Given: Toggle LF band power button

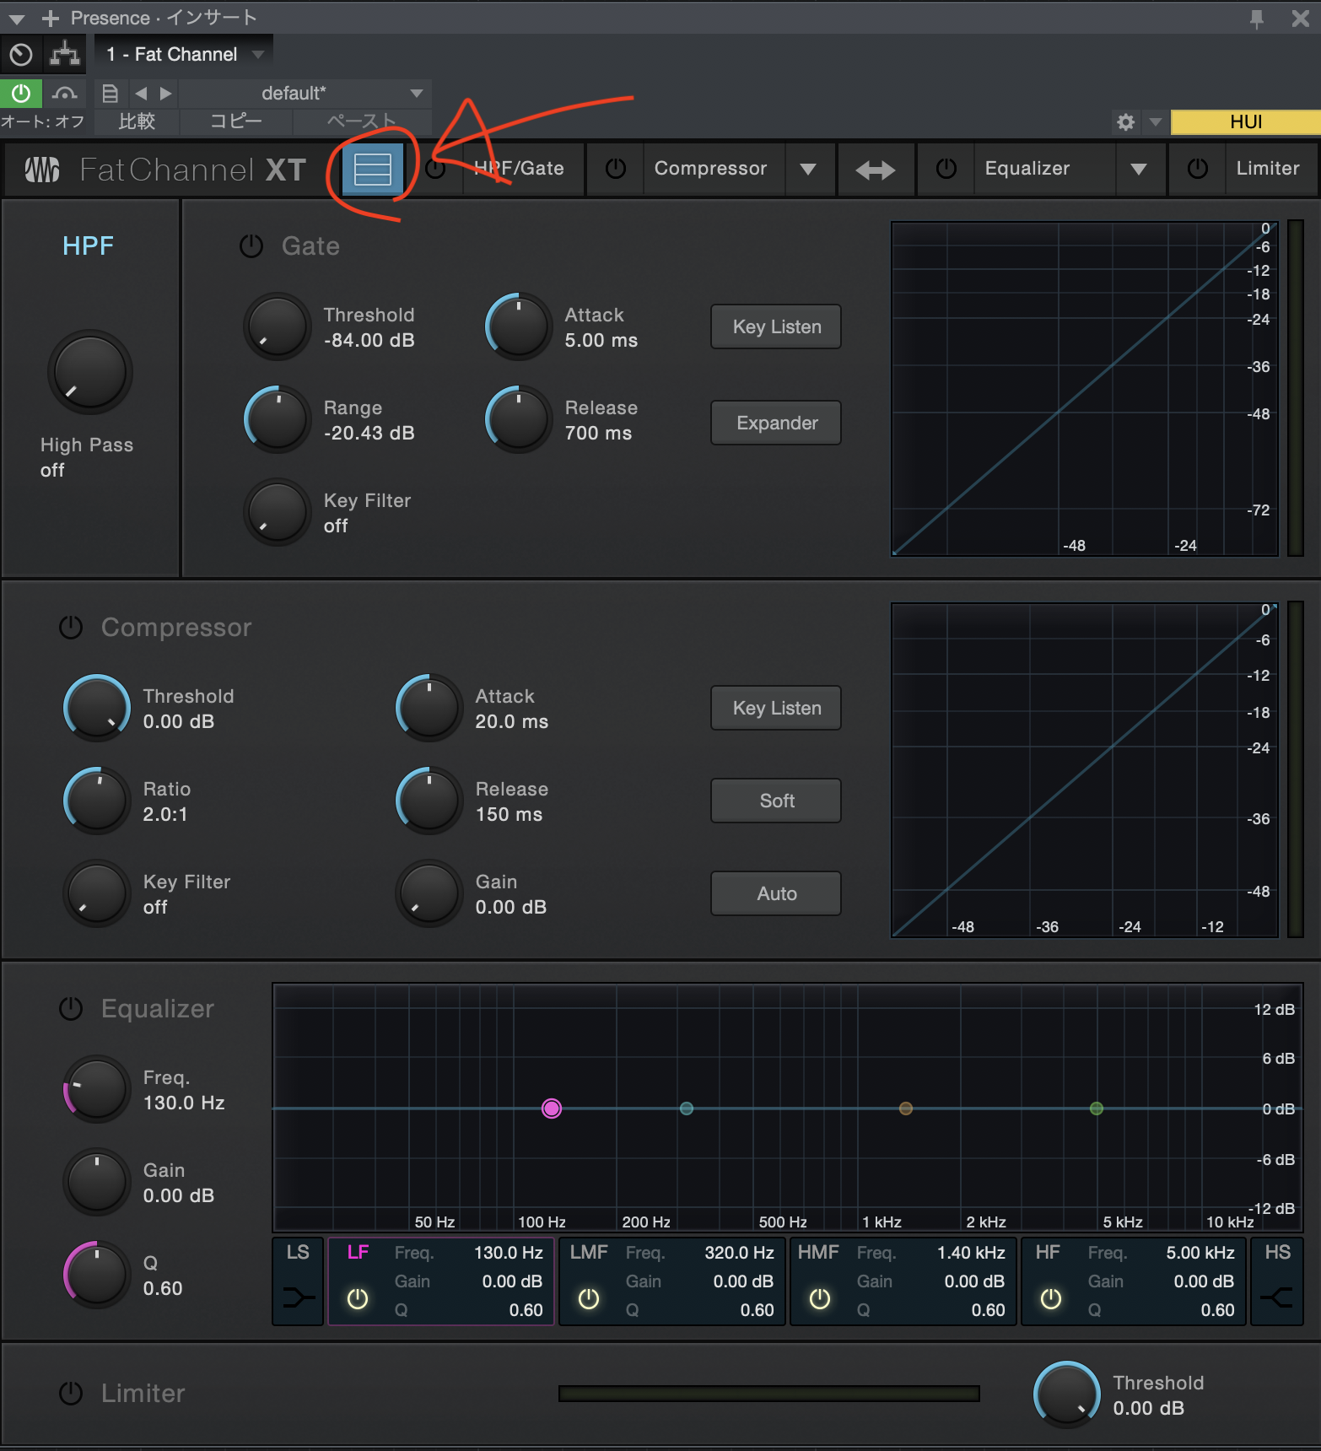Looking at the screenshot, I should click(x=358, y=1299).
